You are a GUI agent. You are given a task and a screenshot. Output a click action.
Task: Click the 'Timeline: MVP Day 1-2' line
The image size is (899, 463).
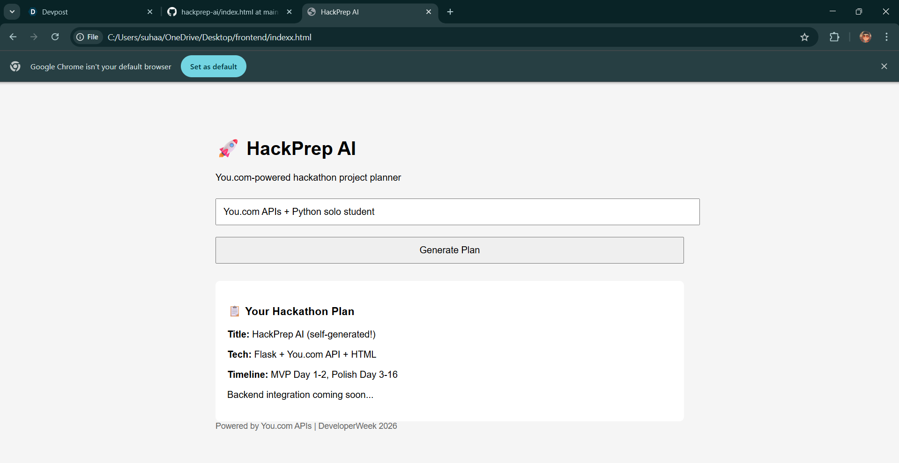pos(312,375)
